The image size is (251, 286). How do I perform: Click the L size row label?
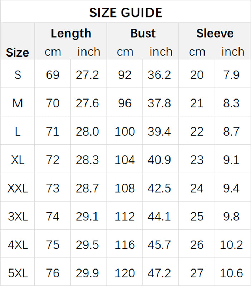coord(18,131)
